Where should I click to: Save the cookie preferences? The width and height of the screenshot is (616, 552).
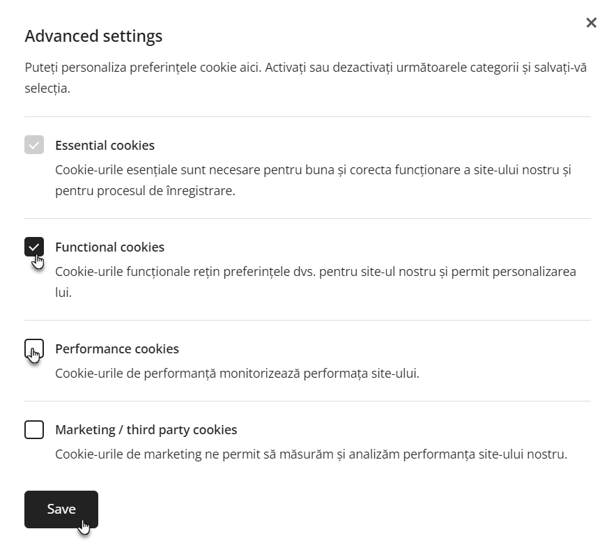coord(61,509)
